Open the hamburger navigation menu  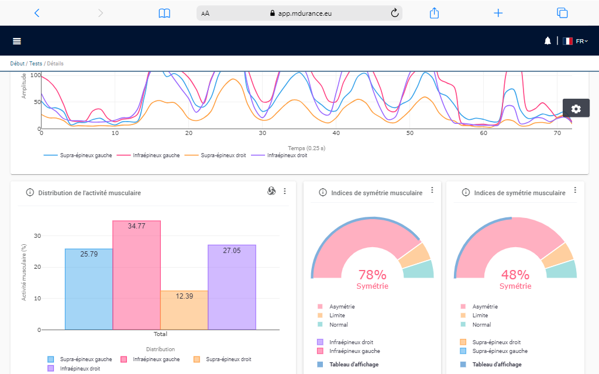pyautogui.click(x=17, y=41)
